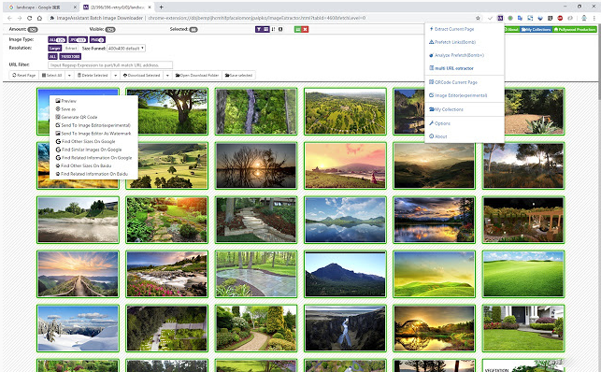Select My Collections in the extension menu
This screenshot has height=372, width=601.
point(446,109)
